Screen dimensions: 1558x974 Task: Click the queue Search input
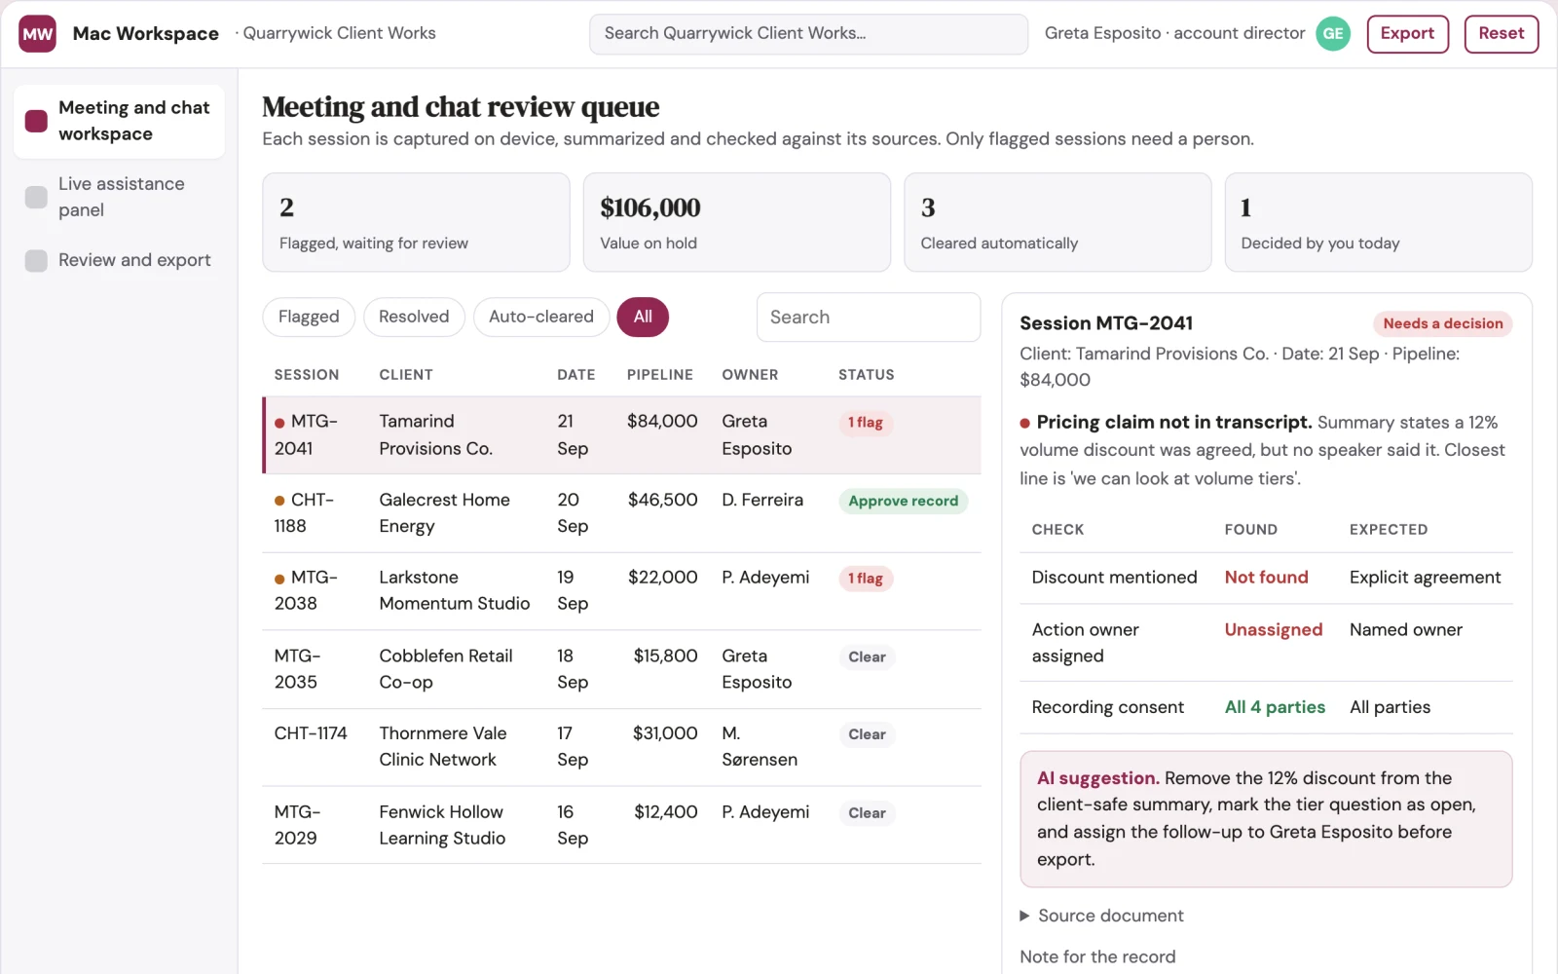point(869,318)
